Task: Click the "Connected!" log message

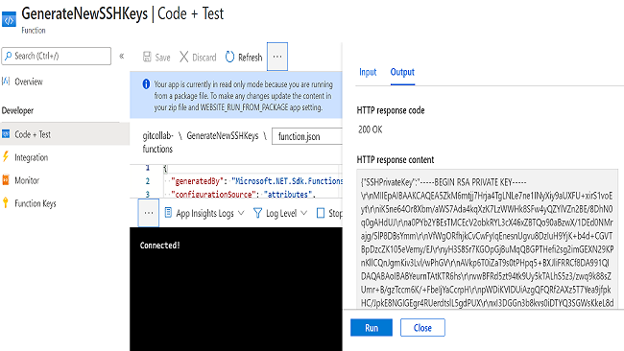Action: click(160, 246)
